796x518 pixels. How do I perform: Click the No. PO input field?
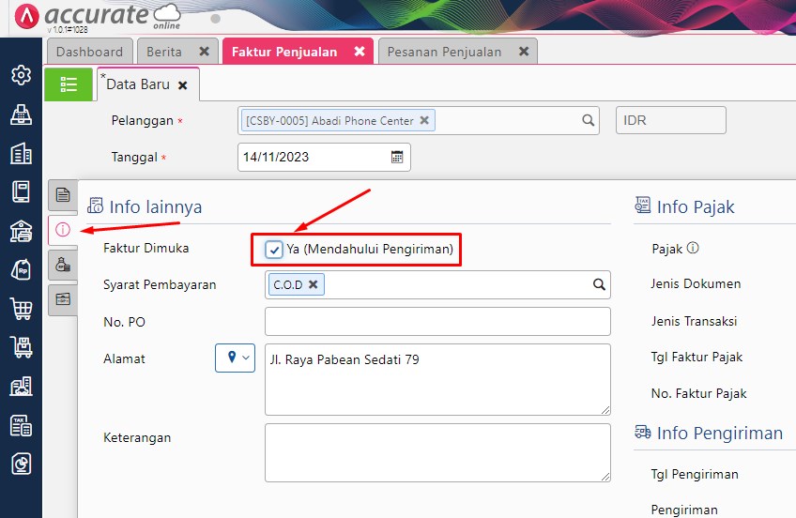437,321
